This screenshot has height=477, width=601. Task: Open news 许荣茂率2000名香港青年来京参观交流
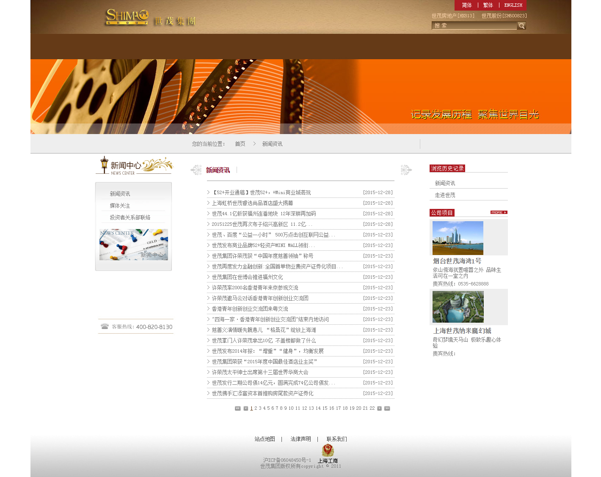coord(255,288)
